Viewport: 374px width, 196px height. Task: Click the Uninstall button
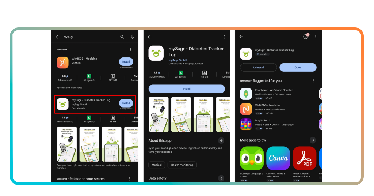pos(259,68)
